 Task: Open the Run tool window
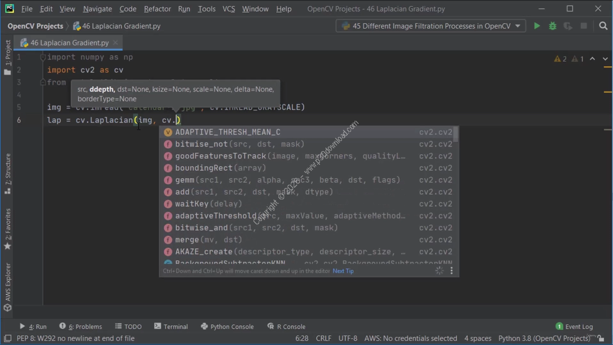click(33, 326)
